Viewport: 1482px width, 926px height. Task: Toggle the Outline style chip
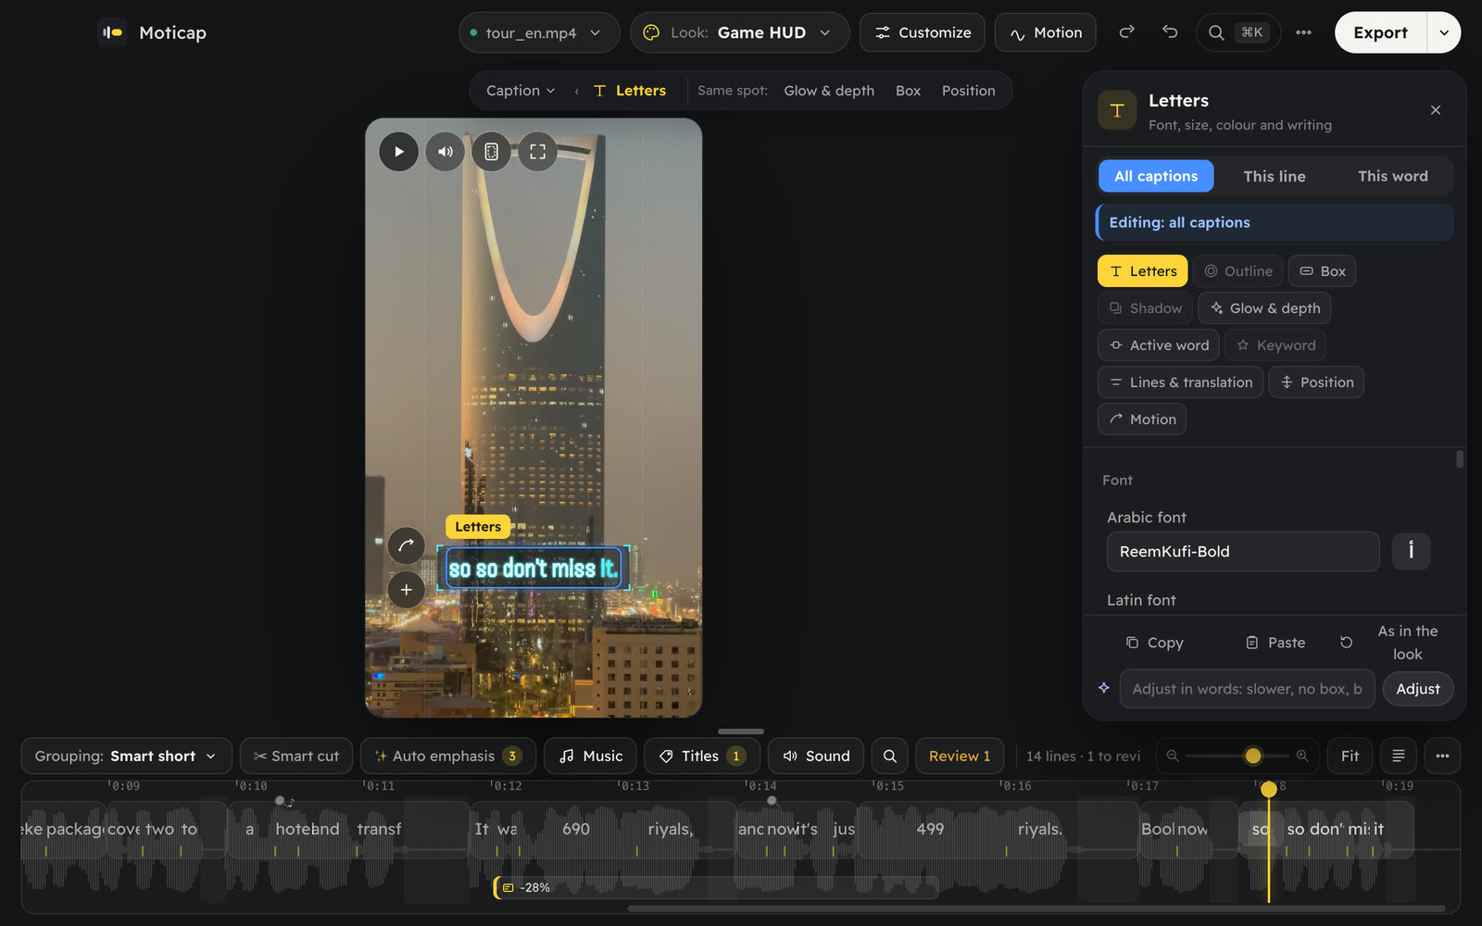(x=1237, y=271)
